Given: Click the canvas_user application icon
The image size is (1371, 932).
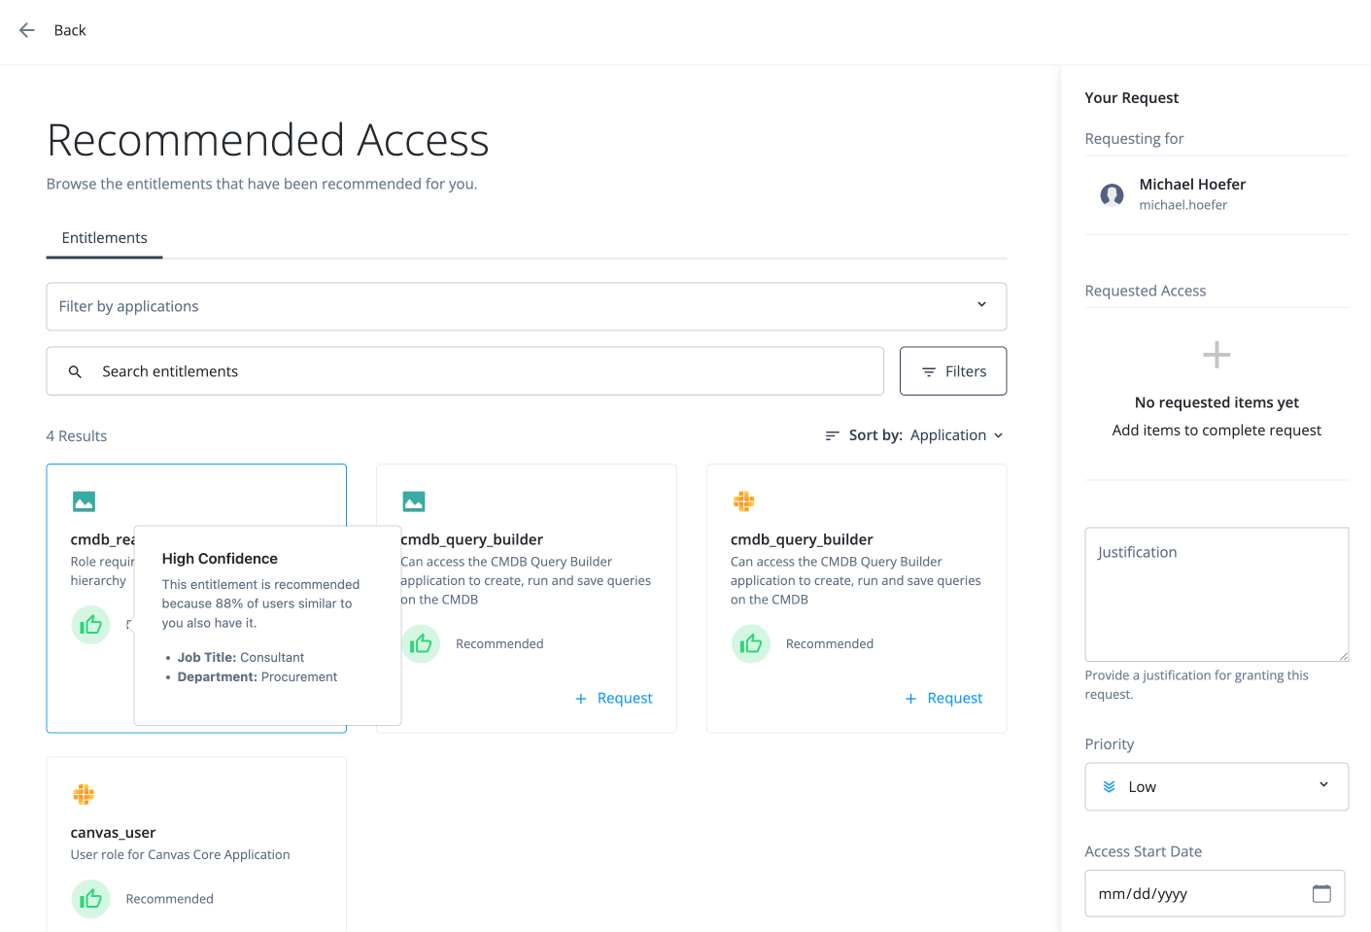Looking at the screenshot, I should point(84,795).
